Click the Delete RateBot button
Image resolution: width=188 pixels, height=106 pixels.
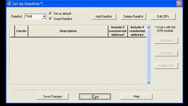point(133,16)
